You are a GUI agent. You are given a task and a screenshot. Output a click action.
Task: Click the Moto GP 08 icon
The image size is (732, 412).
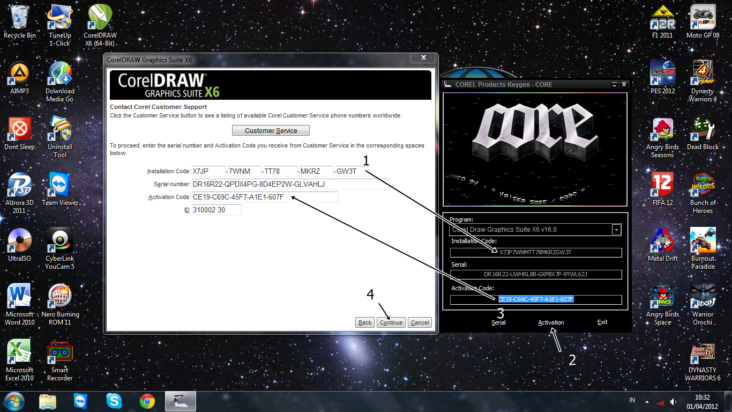[703, 22]
